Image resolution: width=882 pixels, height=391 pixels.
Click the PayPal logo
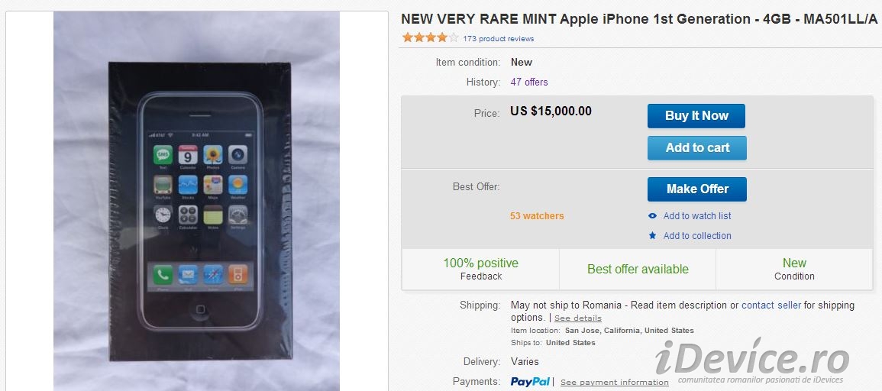click(530, 382)
